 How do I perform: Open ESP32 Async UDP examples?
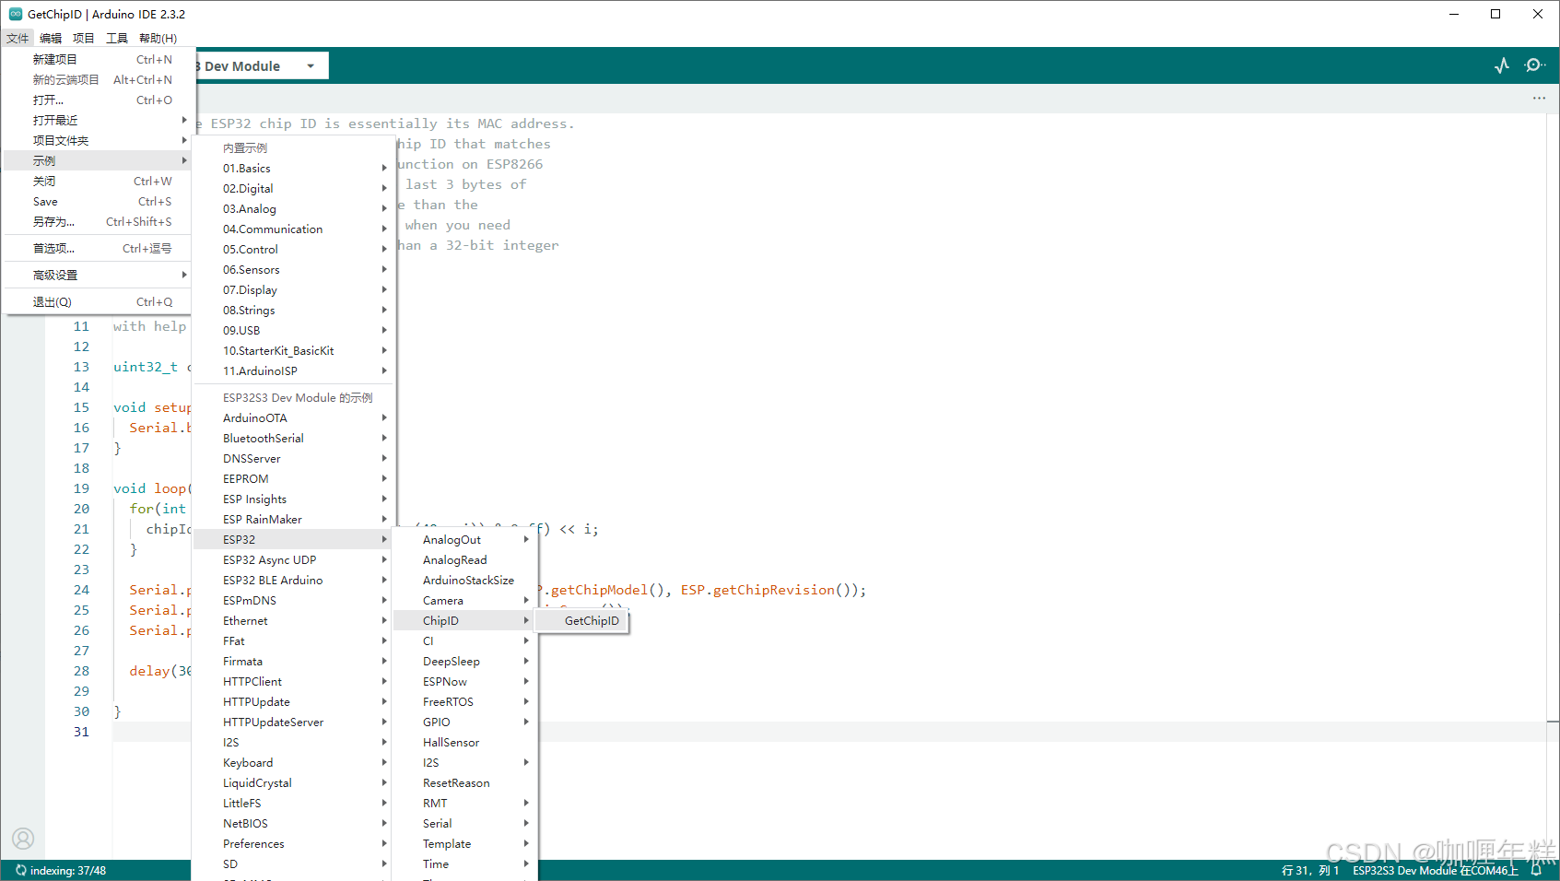click(x=293, y=559)
